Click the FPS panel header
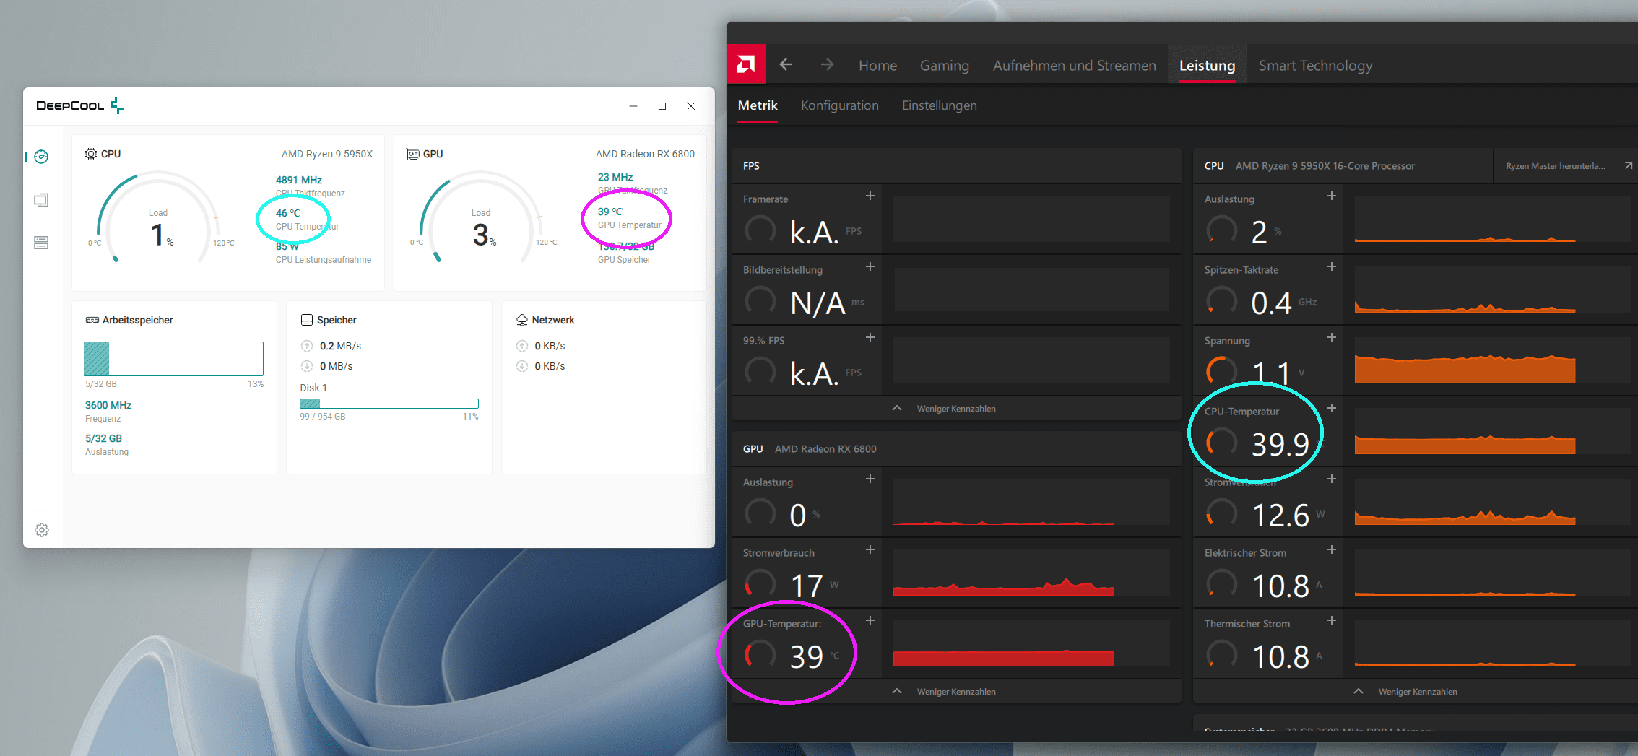This screenshot has width=1638, height=756. (x=956, y=166)
